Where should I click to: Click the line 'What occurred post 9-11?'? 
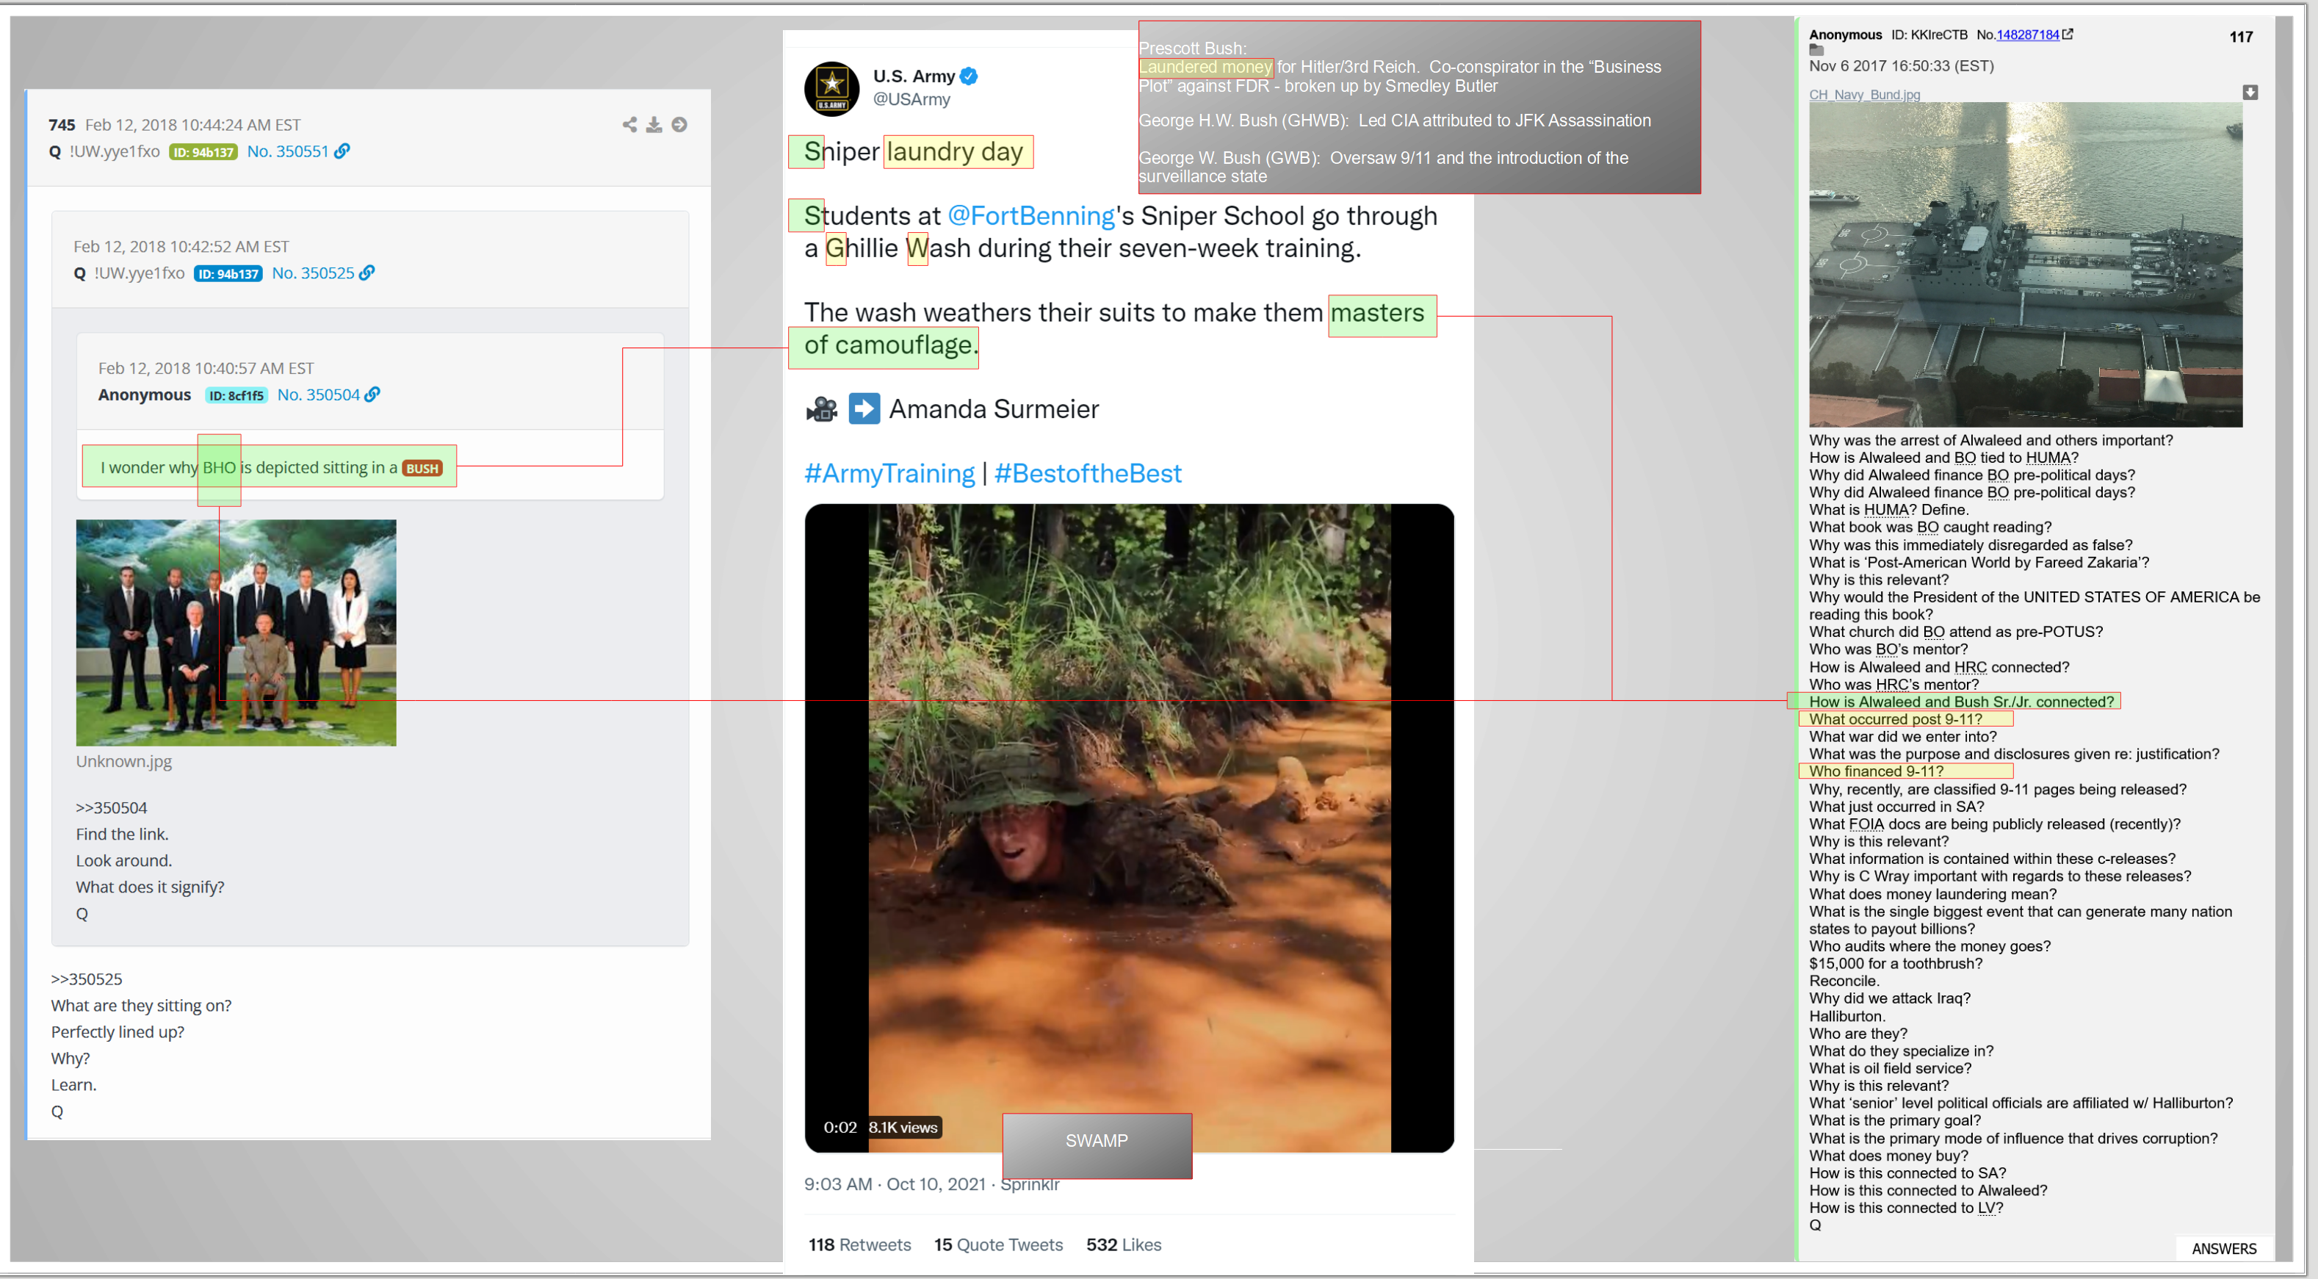click(1895, 719)
